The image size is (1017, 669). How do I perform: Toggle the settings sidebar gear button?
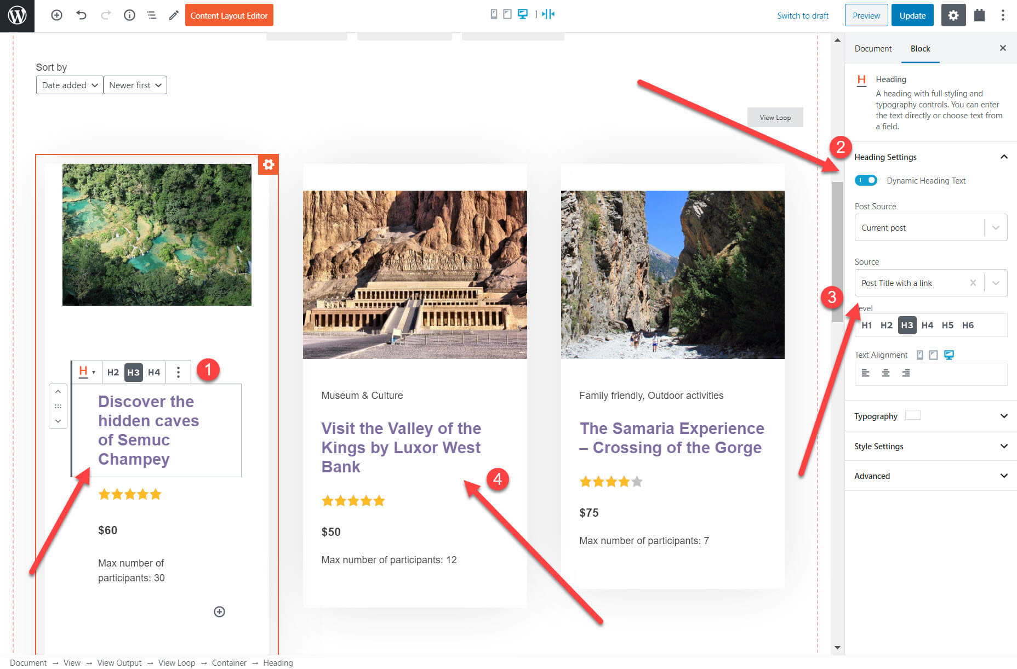pos(953,15)
